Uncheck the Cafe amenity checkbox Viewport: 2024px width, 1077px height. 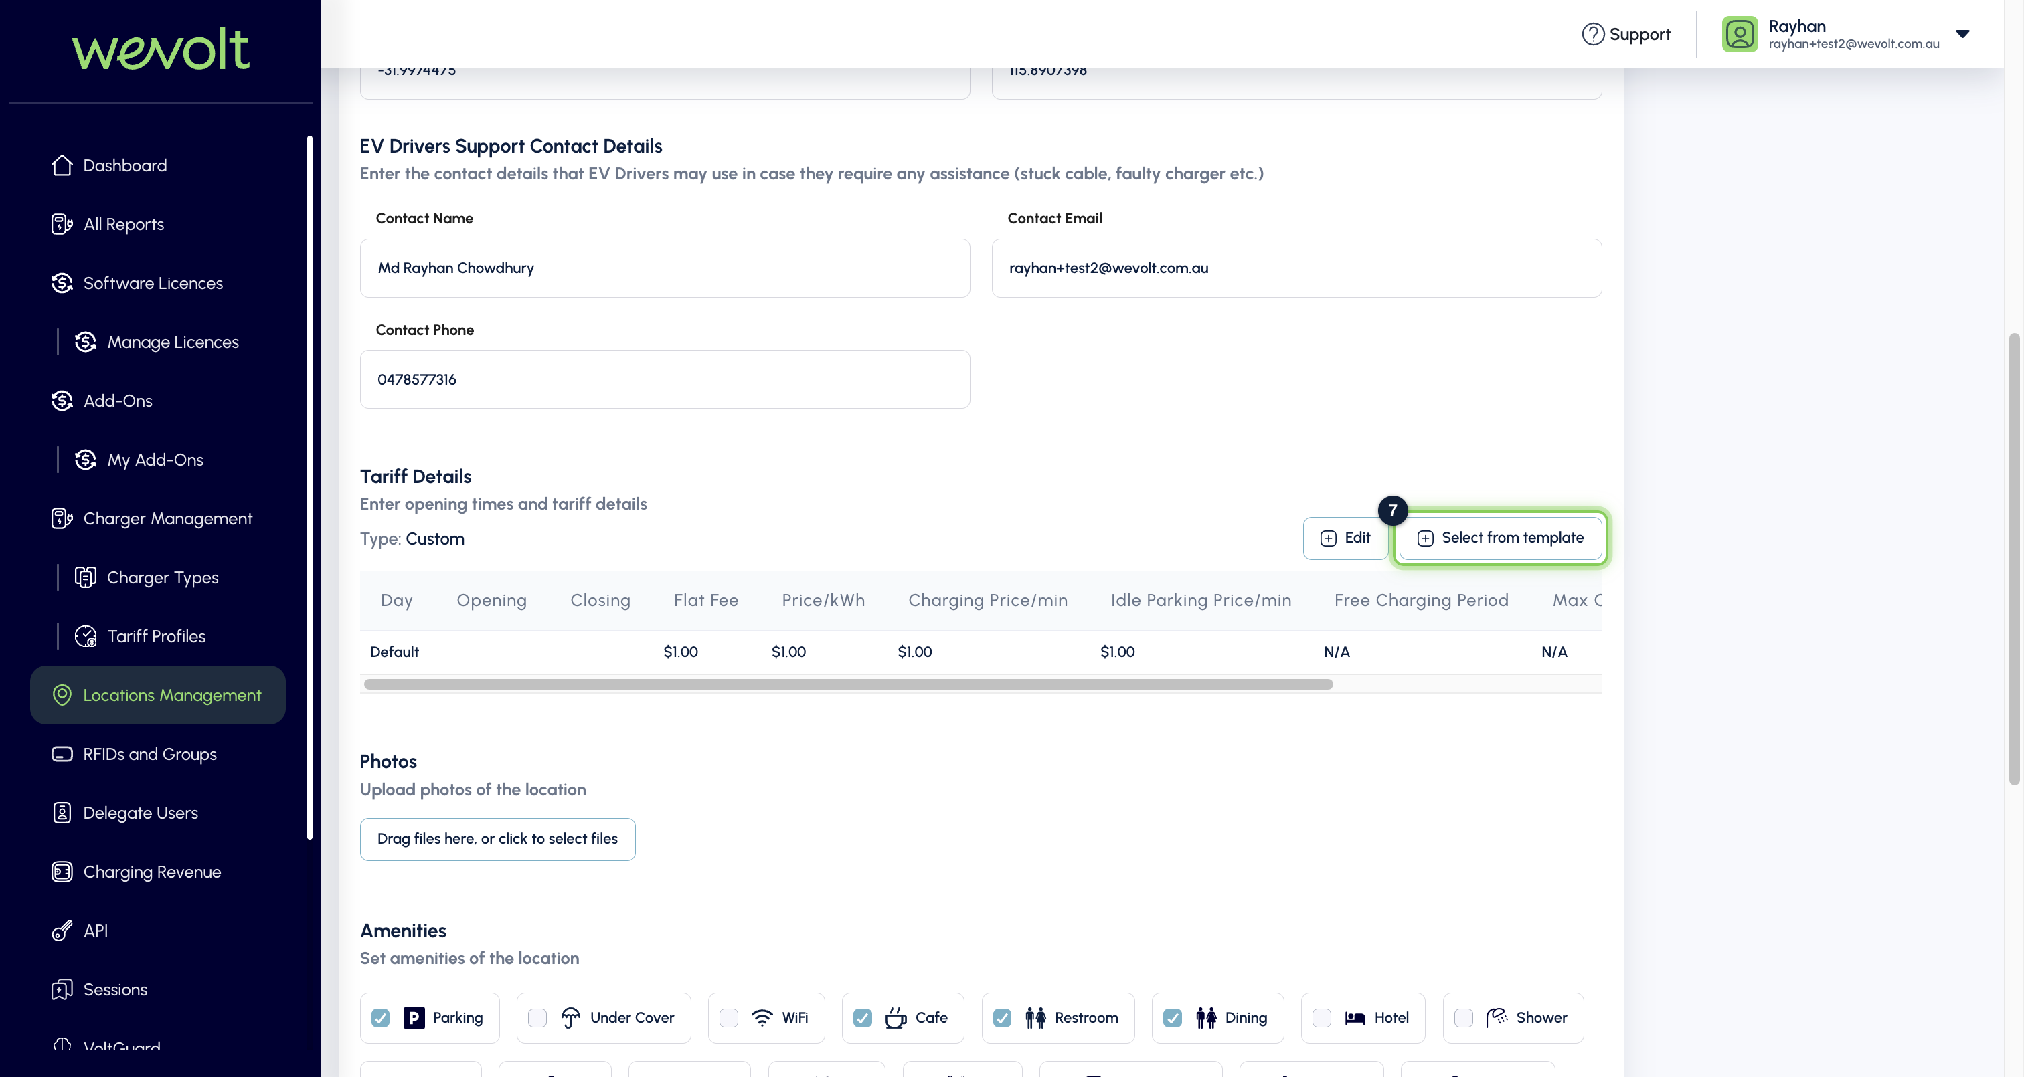coord(863,1018)
